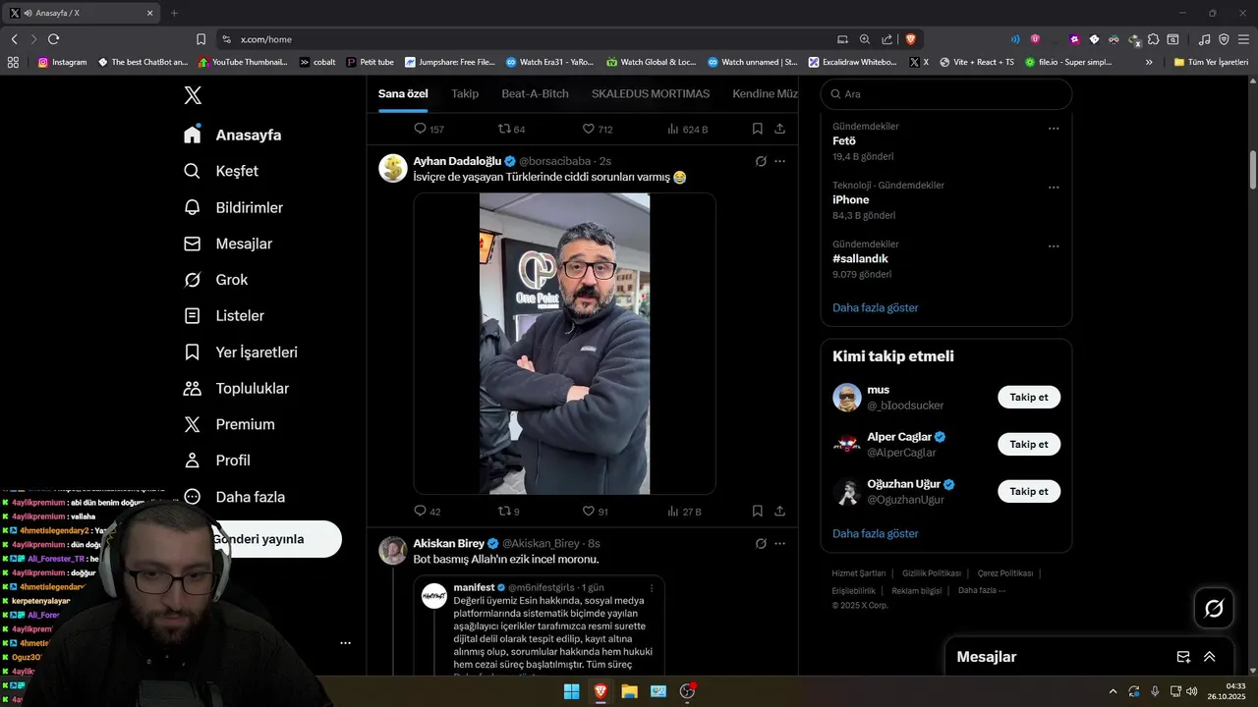Follow Oğuzhan Uğur with Takip et

(1029, 491)
